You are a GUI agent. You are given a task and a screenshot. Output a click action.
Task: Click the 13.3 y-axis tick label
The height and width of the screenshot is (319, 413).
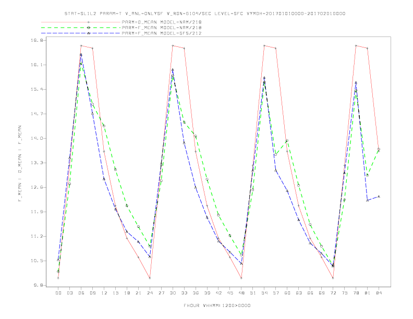[x=37, y=163]
